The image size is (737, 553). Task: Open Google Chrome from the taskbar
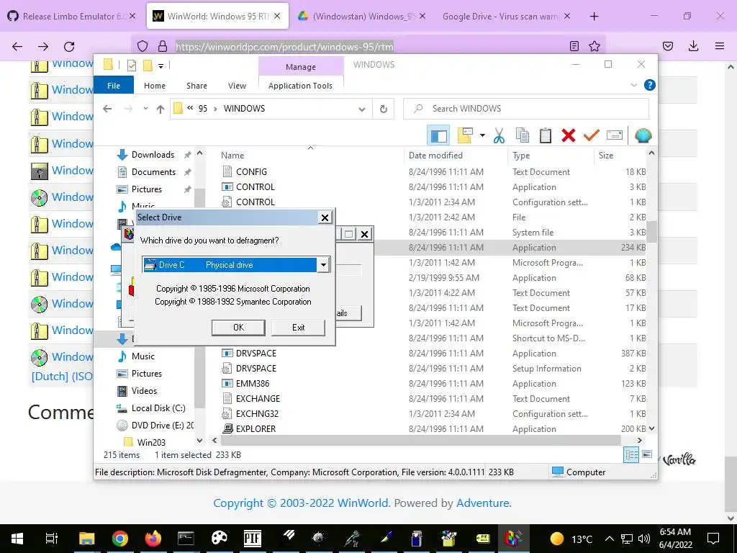[120, 539]
